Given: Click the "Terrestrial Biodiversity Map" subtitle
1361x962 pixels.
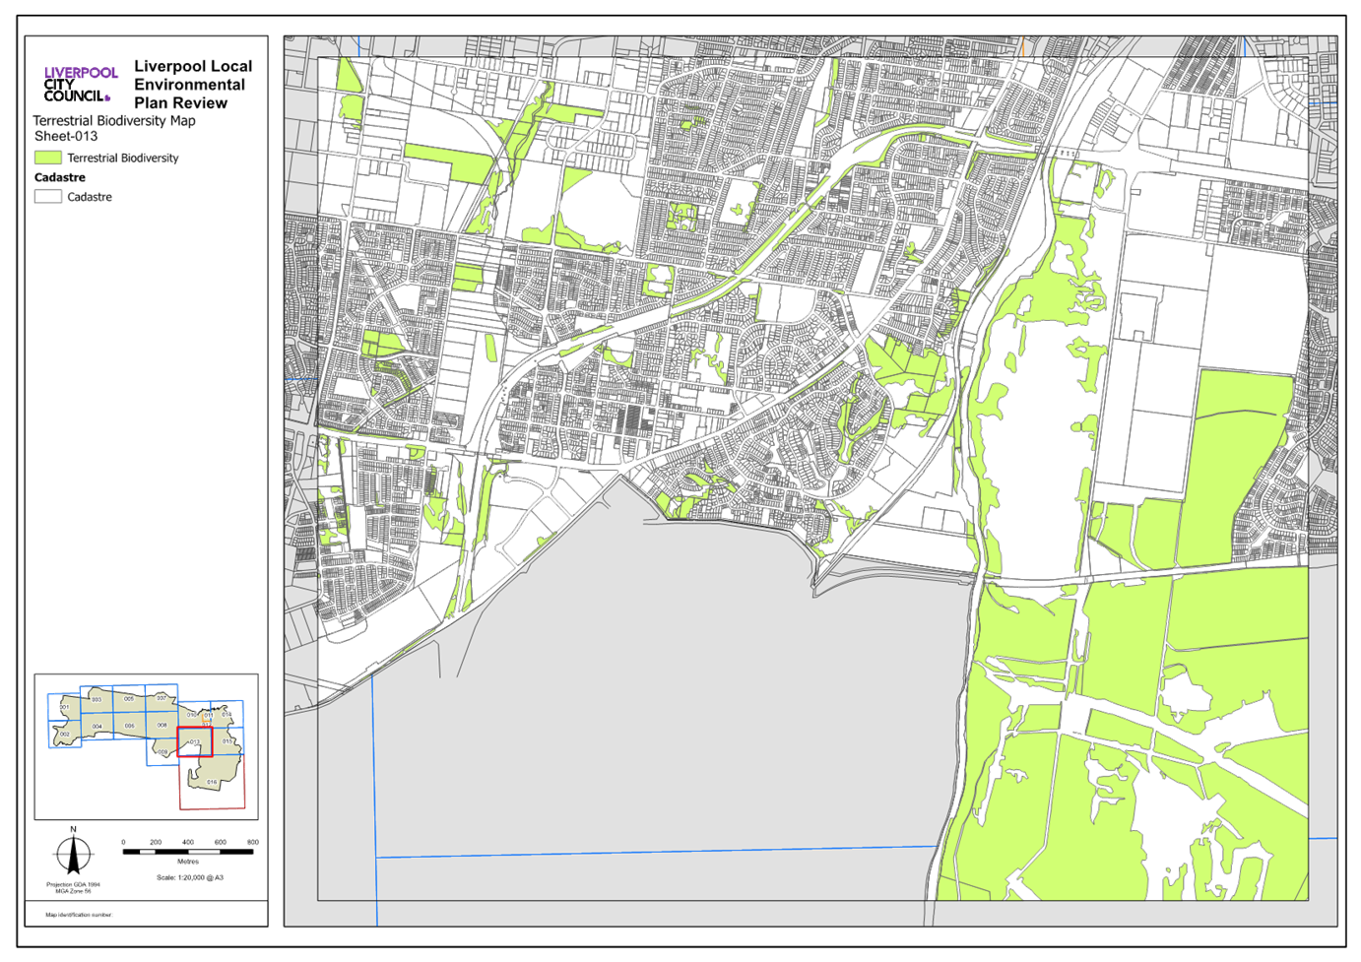Looking at the screenshot, I should tap(114, 121).
